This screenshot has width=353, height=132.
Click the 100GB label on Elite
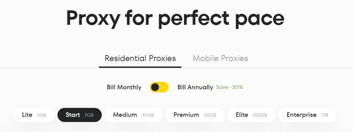[260, 115]
